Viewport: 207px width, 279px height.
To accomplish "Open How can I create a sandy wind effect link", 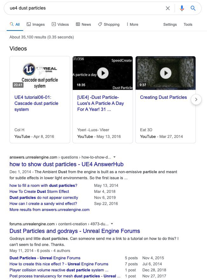I will click(x=43, y=204).
